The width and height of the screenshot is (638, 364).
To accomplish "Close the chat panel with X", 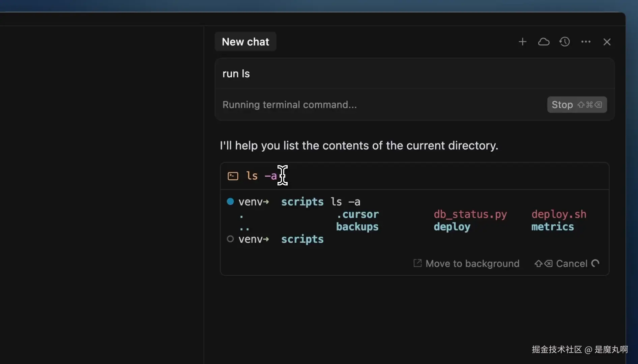I will point(607,42).
